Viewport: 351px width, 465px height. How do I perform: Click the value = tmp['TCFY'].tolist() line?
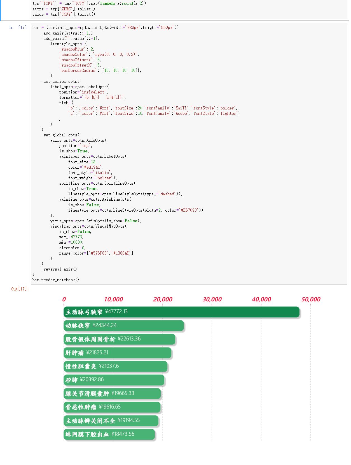coord(64,14)
